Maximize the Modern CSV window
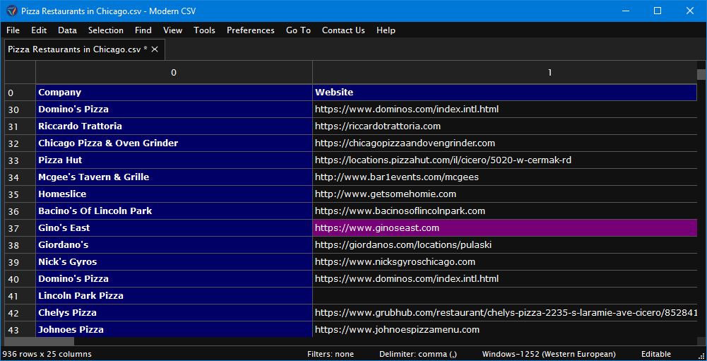 (658, 11)
